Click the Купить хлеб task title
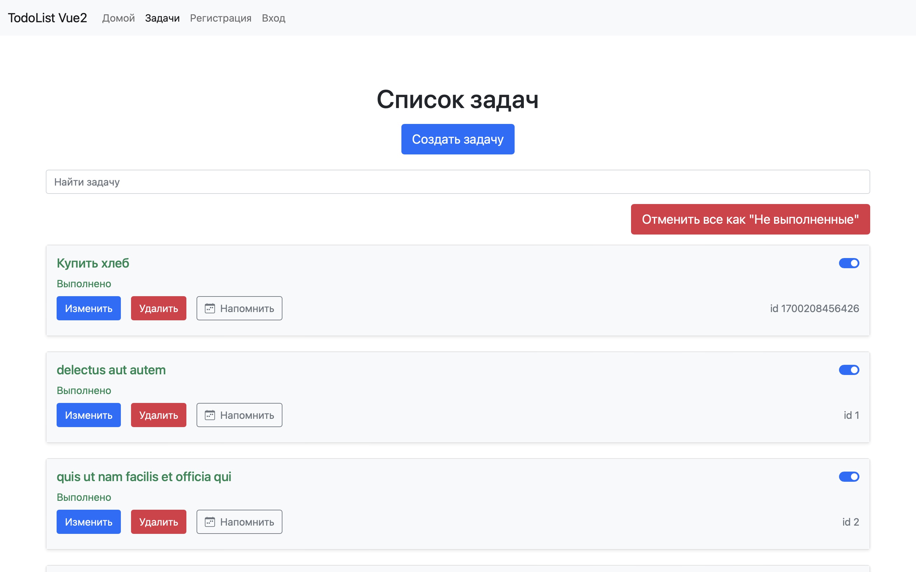Viewport: 916px width, 572px height. pos(93,263)
